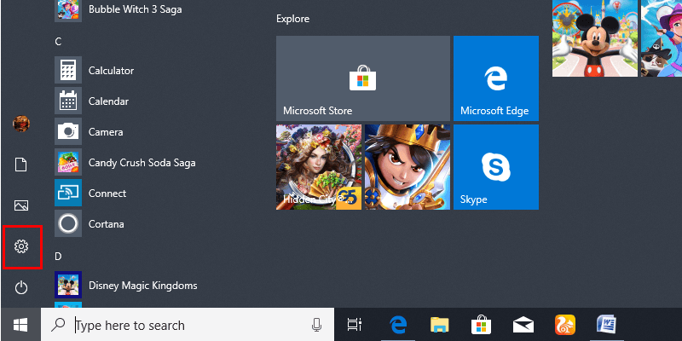The image size is (682, 341).
Task: Jump to letter C section header
Action: [x=58, y=41]
